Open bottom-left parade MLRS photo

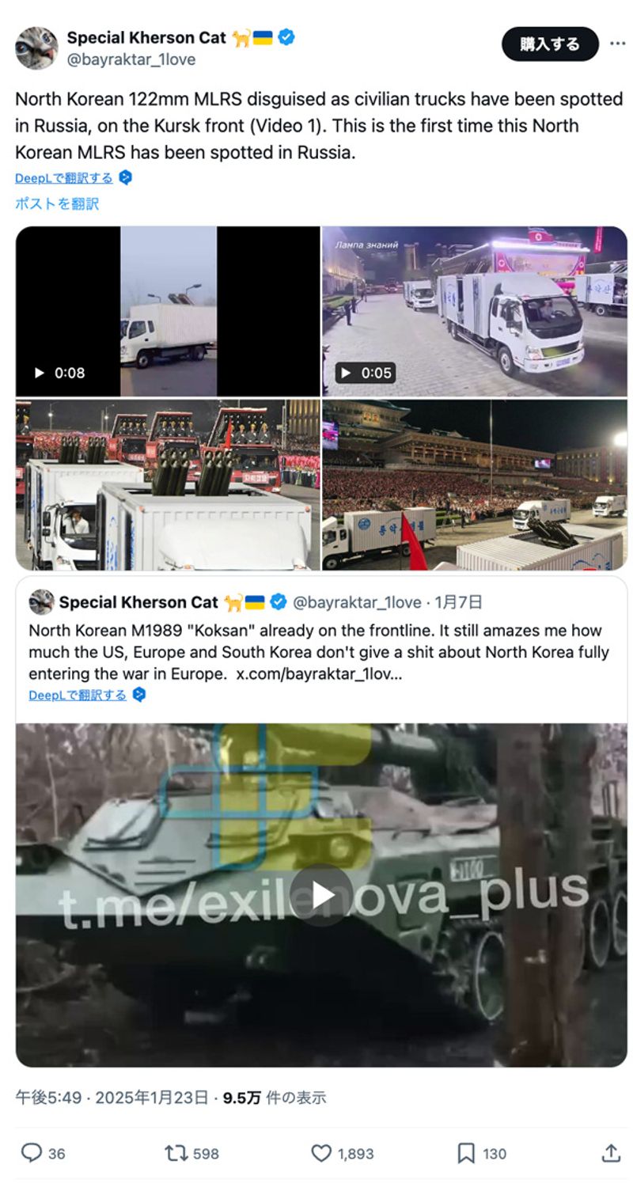tap(168, 484)
